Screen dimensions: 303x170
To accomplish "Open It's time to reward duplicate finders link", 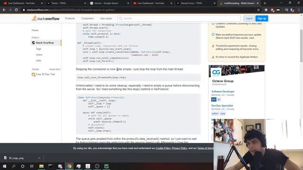I will pos(237,57).
